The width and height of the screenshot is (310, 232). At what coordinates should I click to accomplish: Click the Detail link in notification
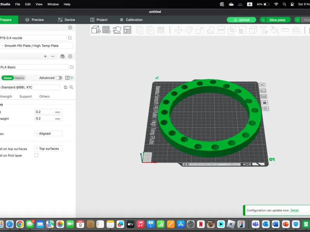tap(294, 210)
